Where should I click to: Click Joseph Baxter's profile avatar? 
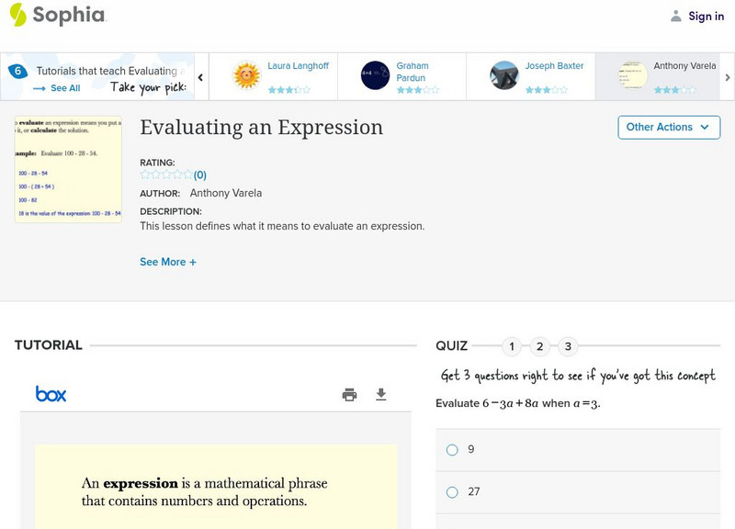click(x=504, y=75)
